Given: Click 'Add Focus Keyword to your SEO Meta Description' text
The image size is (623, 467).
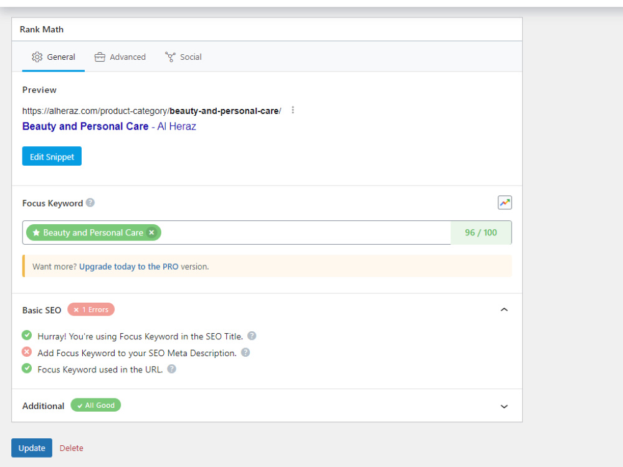Looking at the screenshot, I should pyautogui.click(x=137, y=353).
